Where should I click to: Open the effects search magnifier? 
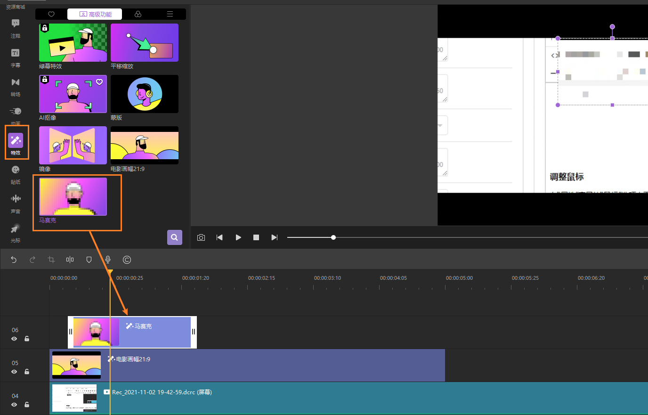tap(174, 237)
